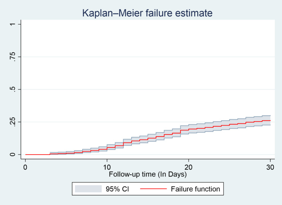The width and height of the screenshot is (282, 205).
Task: Click the red curve's flat start near day 1
Action: pos(34,155)
